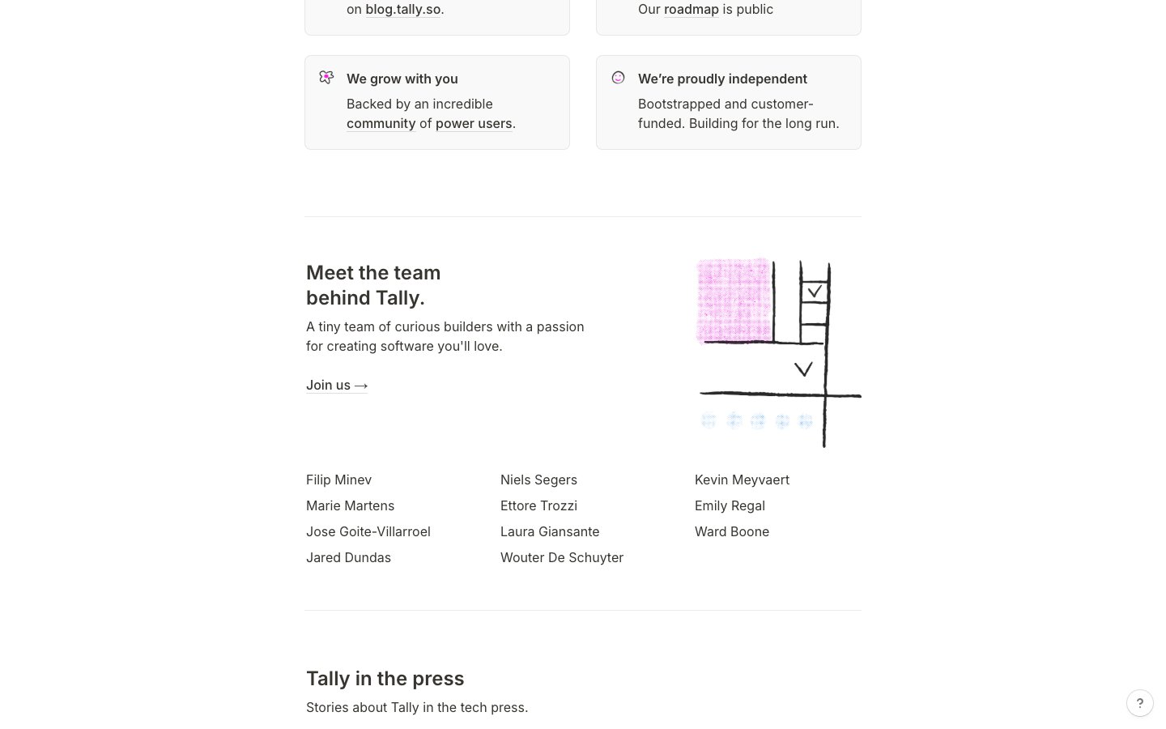
Task: Open the blog.tally.so link
Action: click(402, 10)
